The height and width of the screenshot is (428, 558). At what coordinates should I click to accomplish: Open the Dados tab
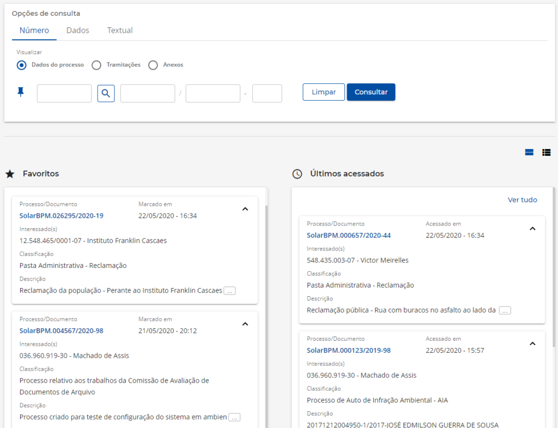pyautogui.click(x=77, y=30)
